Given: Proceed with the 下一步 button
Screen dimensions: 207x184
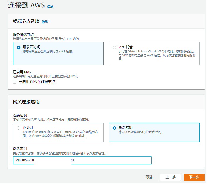Looking at the screenshot, I should (x=195, y=178).
